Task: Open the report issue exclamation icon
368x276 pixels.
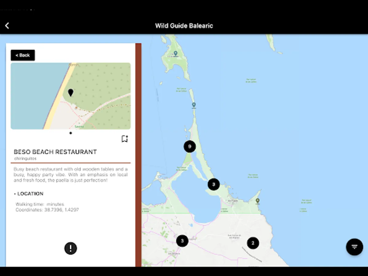Action: point(71,248)
